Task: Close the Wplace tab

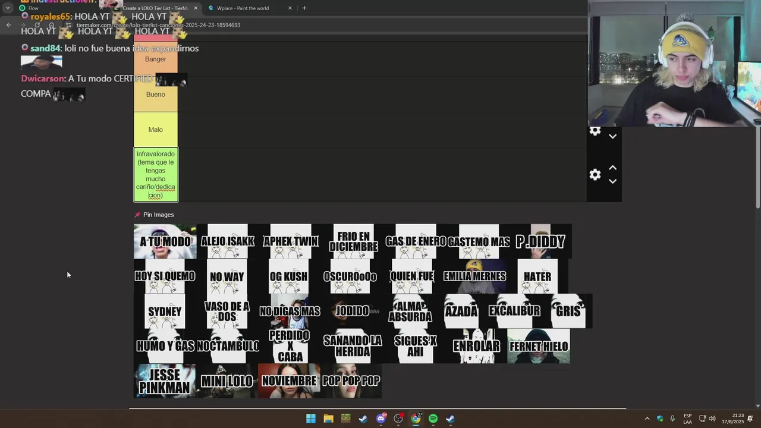Action: tap(290, 8)
